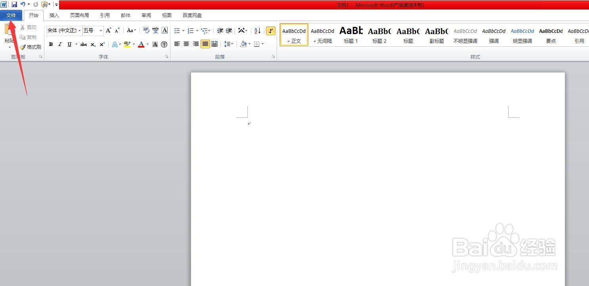The width and height of the screenshot is (589, 286).
Task: Open the Font dialog launcher
Action: pos(166,57)
